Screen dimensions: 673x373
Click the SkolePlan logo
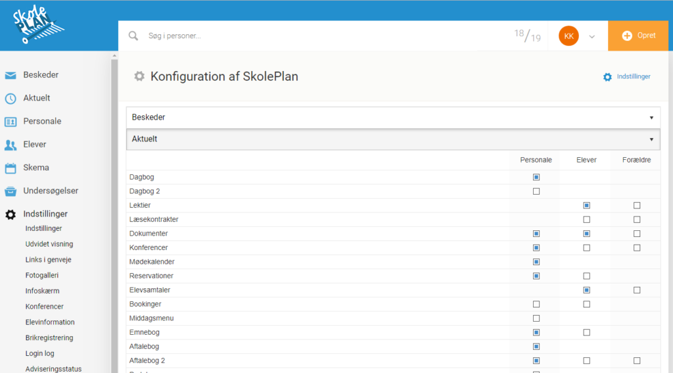tap(38, 24)
